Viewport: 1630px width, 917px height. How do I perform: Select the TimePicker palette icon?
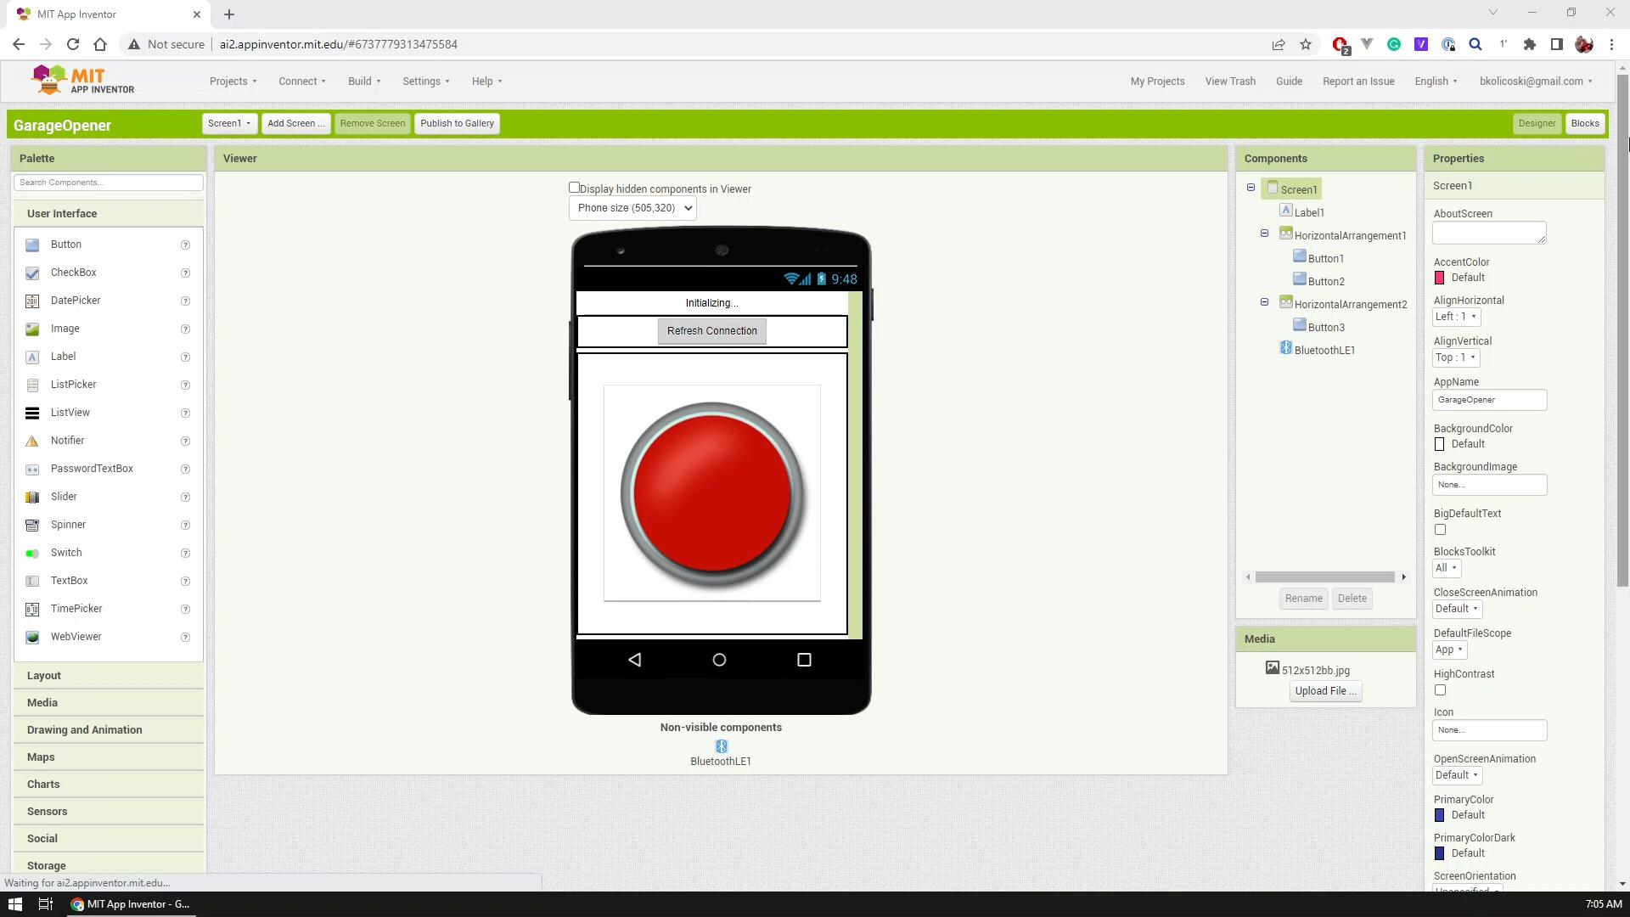point(32,610)
